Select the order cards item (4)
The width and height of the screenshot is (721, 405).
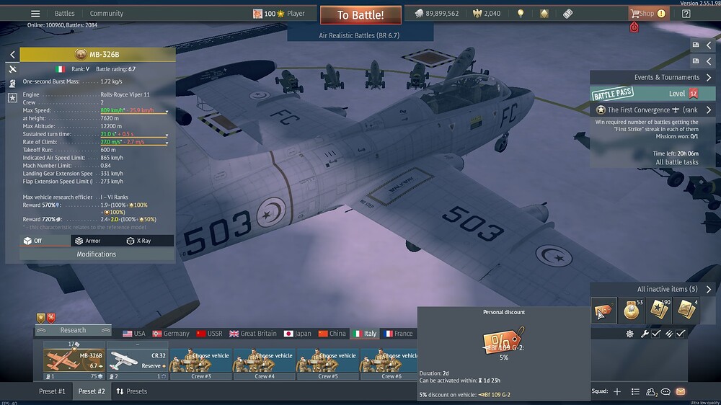point(686,311)
